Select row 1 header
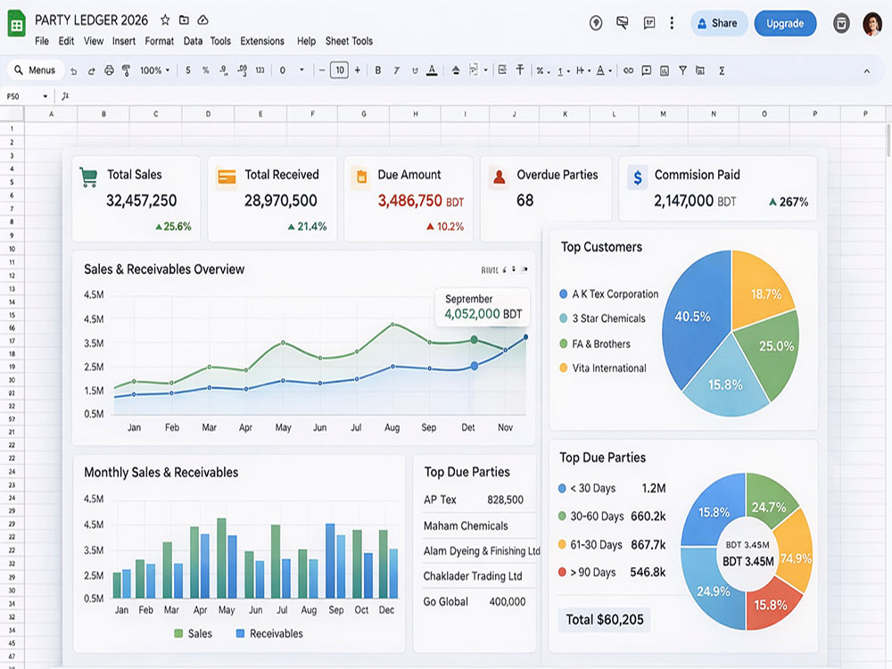This screenshot has height=669, width=892. click(x=12, y=128)
